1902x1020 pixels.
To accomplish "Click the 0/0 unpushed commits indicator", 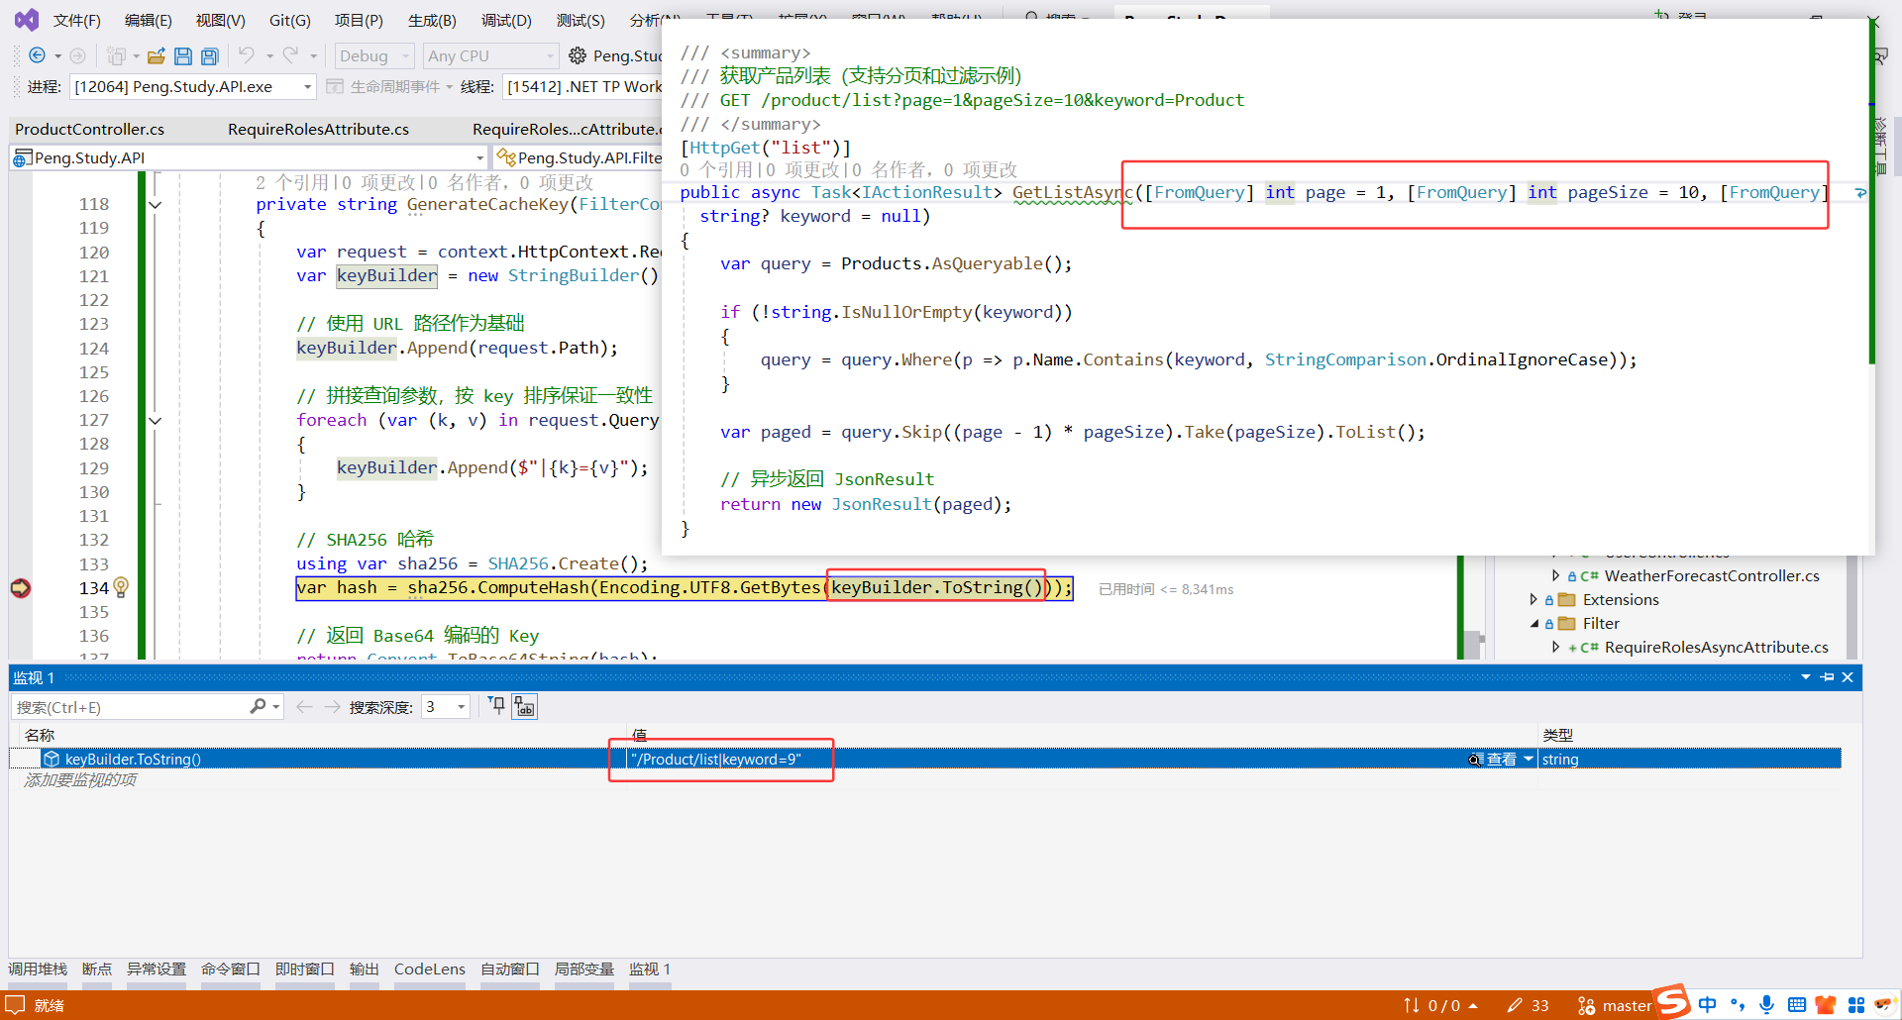I will pyautogui.click(x=1440, y=1005).
